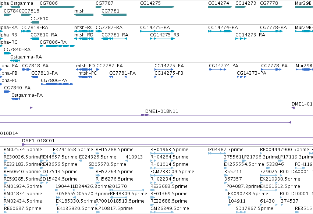Click the CG14274-RA transcript

[220, 31]
